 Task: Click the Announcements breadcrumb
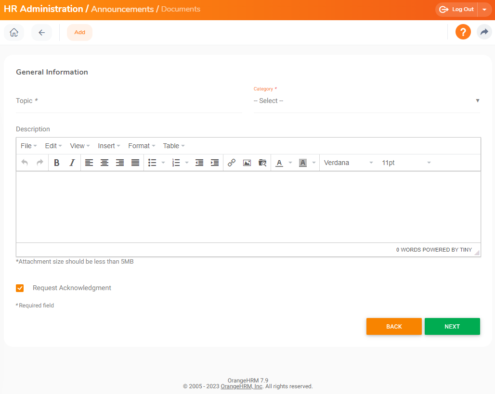coord(122,9)
